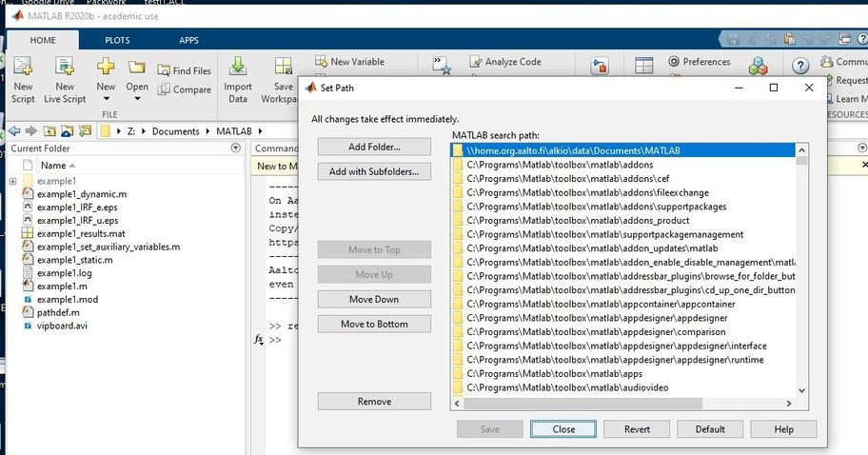Screen dimensions: 868x455
Task: Click the Add-Ons cubes icon
Action: [758, 66]
